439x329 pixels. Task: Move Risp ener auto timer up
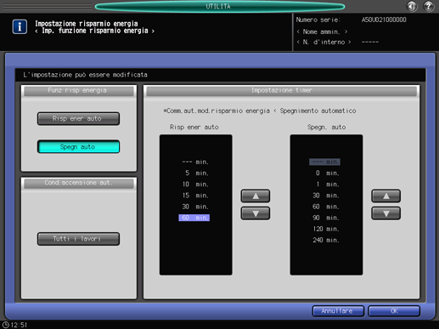tap(256, 196)
